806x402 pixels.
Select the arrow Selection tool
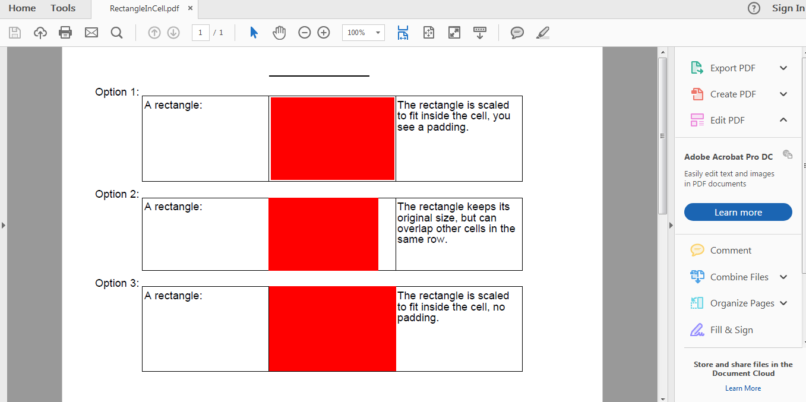252,33
